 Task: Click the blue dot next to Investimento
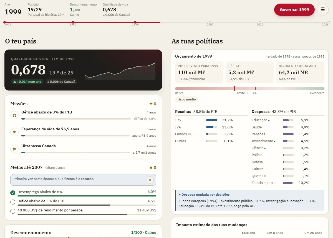click(275, 141)
